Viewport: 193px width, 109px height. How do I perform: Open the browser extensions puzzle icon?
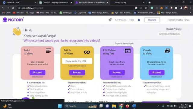176,8
